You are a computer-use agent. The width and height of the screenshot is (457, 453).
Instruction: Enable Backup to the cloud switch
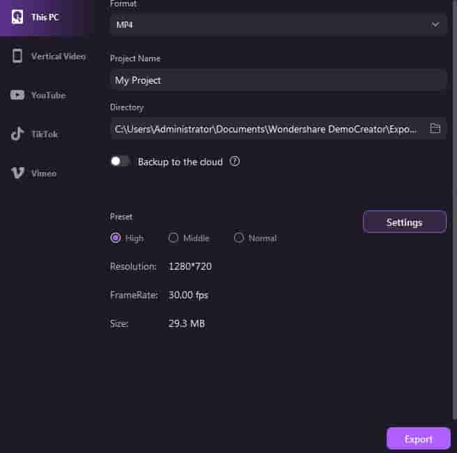(x=120, y=162)
